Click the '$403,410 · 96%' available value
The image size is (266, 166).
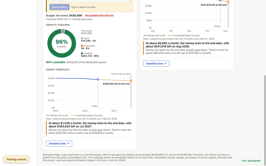click(90, 56)
